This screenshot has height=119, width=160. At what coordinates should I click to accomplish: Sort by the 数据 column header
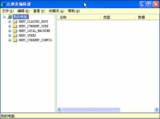tap(147, 17)
